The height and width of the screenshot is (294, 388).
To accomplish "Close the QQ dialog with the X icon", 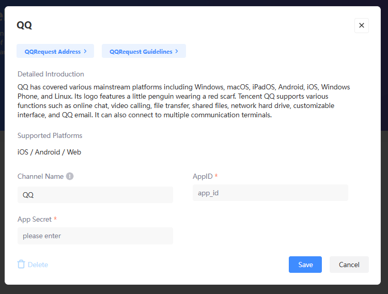I will (361, 25).
